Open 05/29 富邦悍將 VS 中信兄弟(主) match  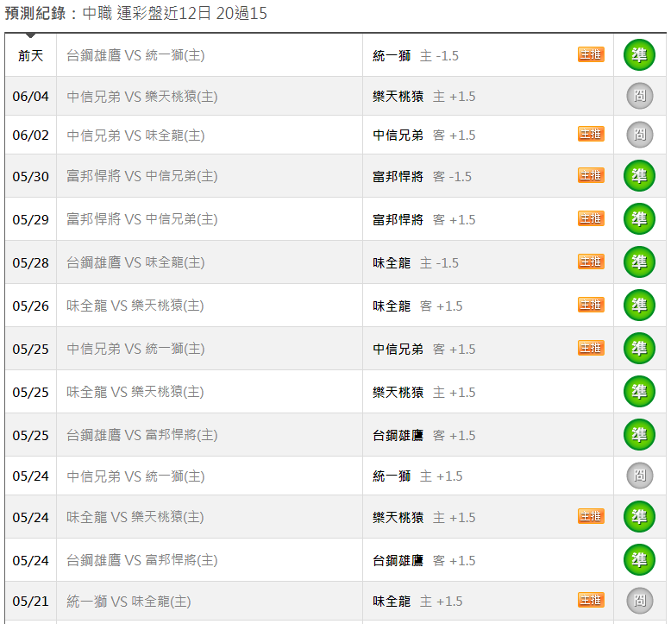coord(142,219)
